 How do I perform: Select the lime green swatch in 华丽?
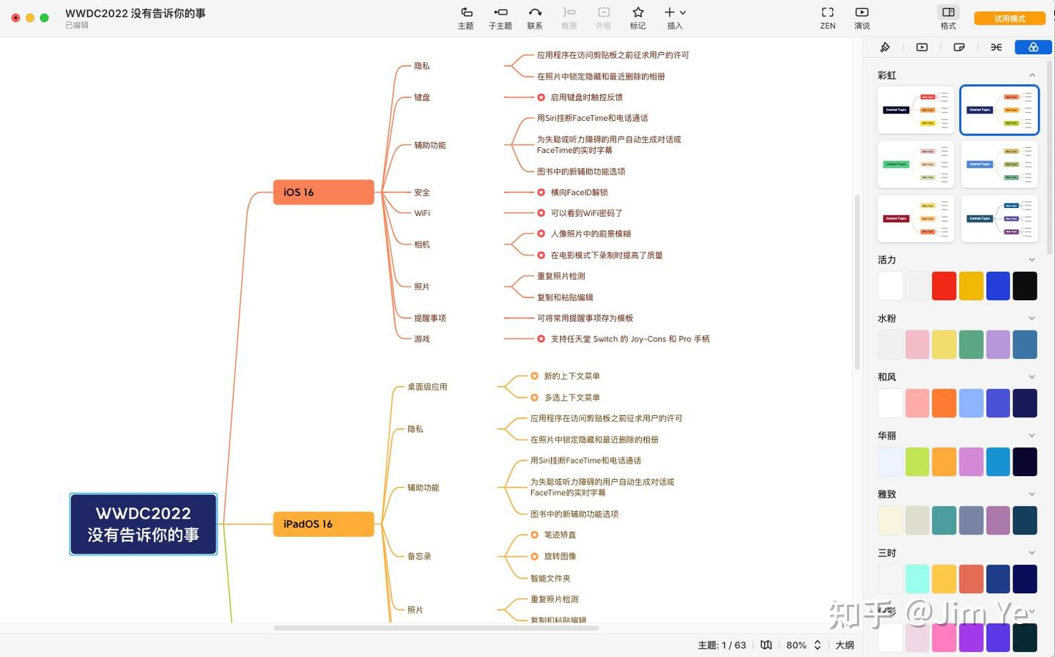pos(917,461)
